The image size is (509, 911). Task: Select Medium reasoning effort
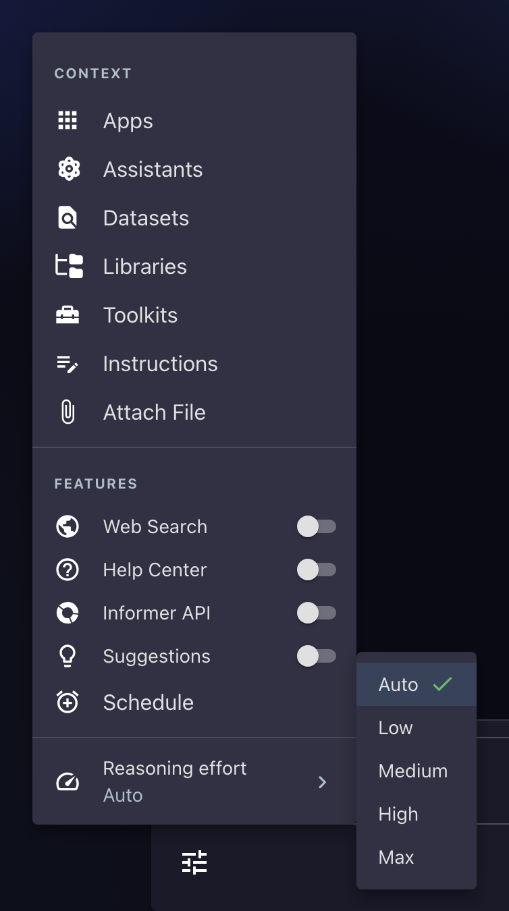417,771
